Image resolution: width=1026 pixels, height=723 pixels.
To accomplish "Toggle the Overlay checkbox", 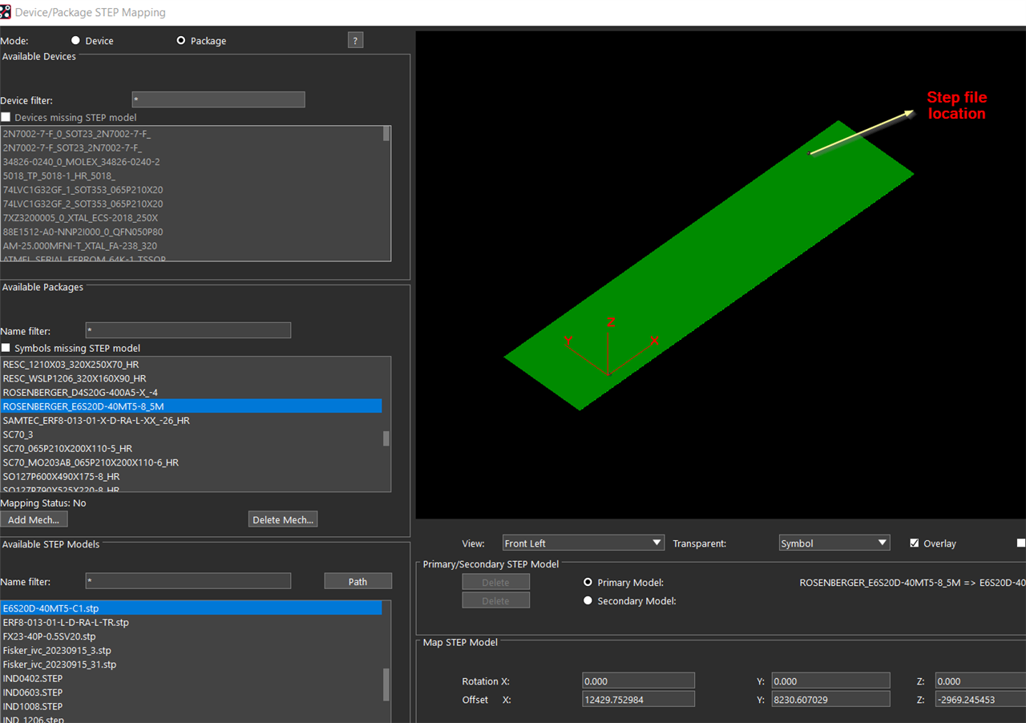I will (915, 543).
